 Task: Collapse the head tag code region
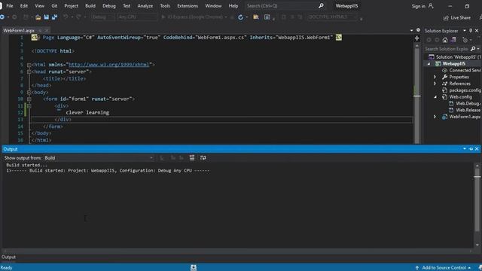point(29,72)
